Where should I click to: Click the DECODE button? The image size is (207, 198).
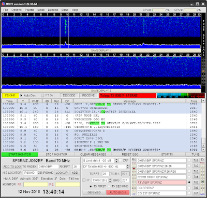pos(69,95)
